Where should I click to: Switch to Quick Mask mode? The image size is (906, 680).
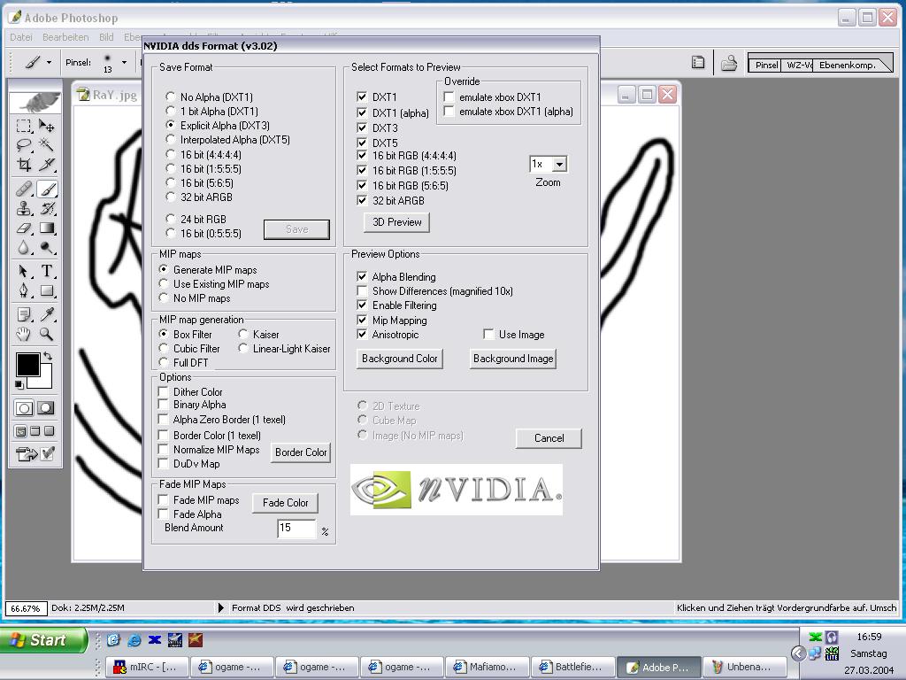coord(46,408)
